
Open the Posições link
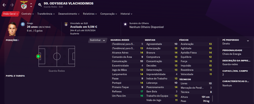click(12, 40)
